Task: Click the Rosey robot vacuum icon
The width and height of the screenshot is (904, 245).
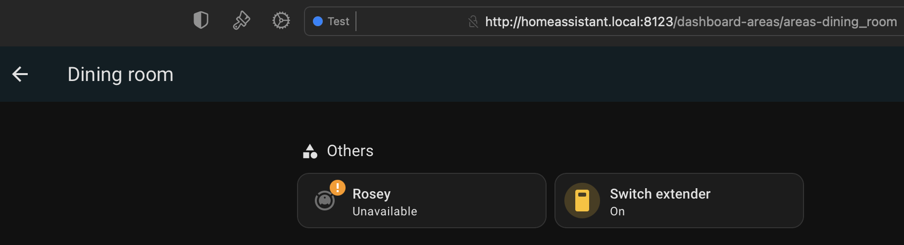Action: [324, 201]
